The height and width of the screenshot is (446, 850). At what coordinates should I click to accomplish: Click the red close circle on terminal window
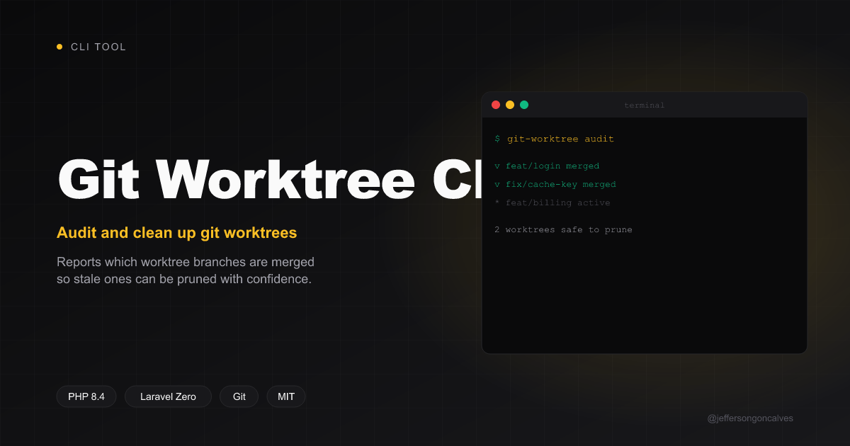[x=496, y=104]
